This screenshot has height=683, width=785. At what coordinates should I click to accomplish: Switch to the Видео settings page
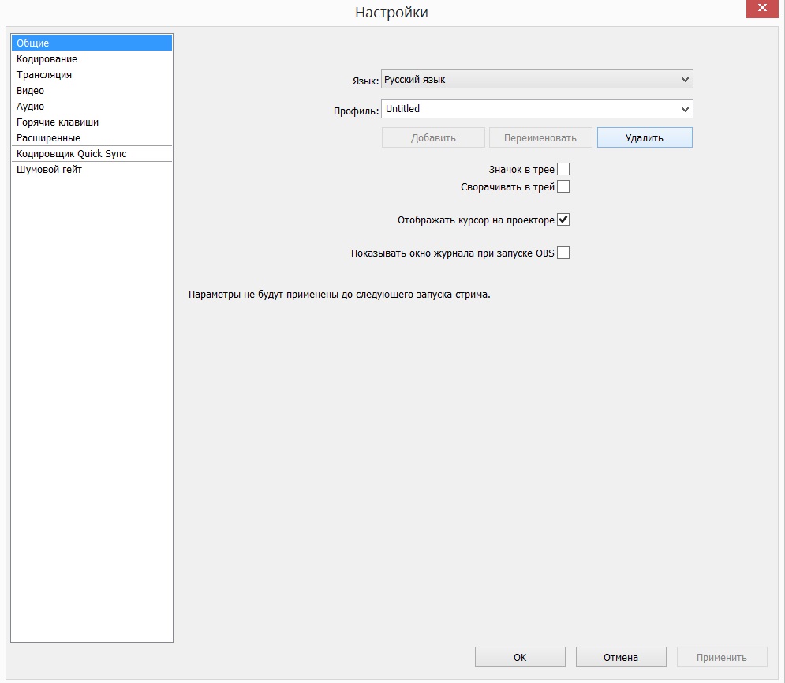(x=30, y=91)
